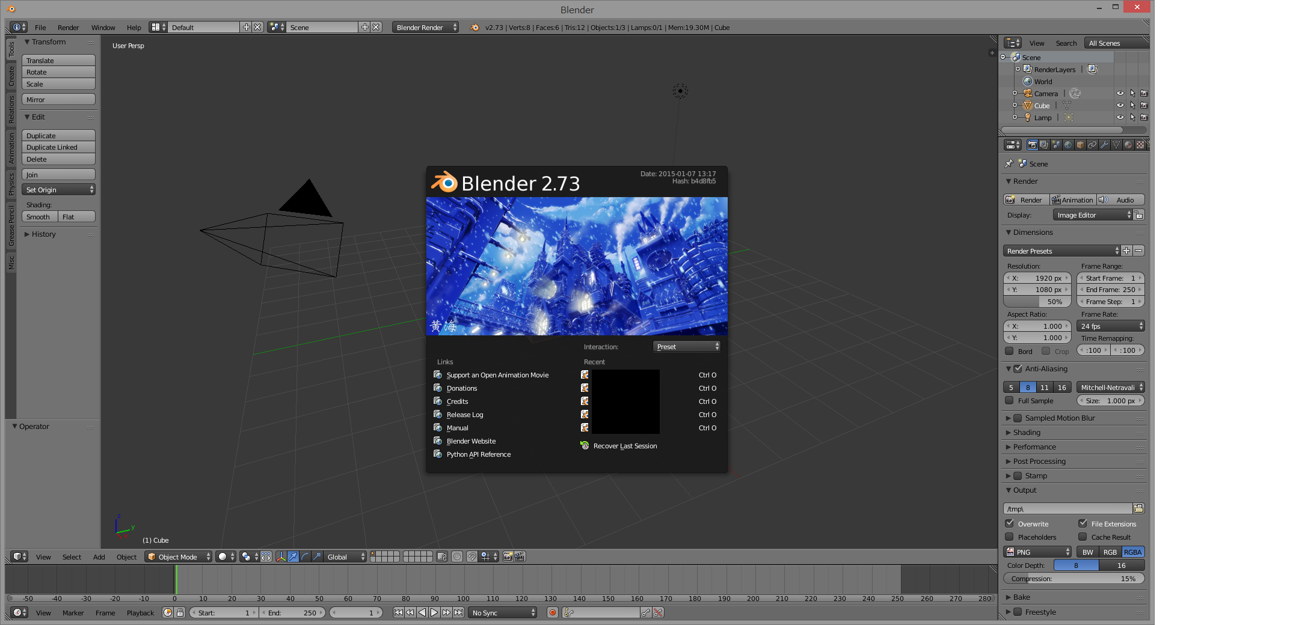
Task: Select the scale manipulator icon
Action: (317, 556)
